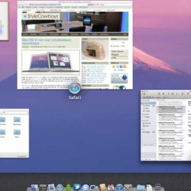Click the beige gadget photo on webpage
The height and width of the screenshot is (191, 191).
tap(95, 50)
